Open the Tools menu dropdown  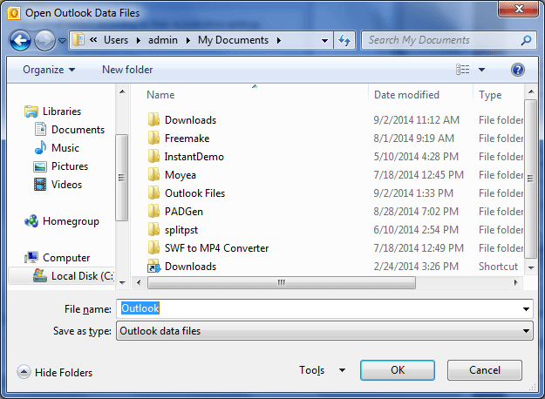click(x=322, y=370)
